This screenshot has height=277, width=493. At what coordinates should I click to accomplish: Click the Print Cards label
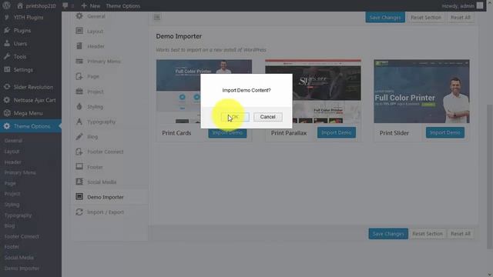coord(176,133)
